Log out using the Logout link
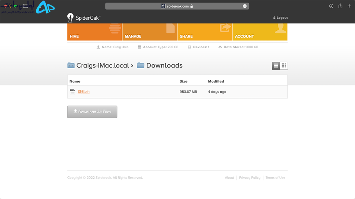The height and width of the screenshot is (199, 355). point(280,18)
